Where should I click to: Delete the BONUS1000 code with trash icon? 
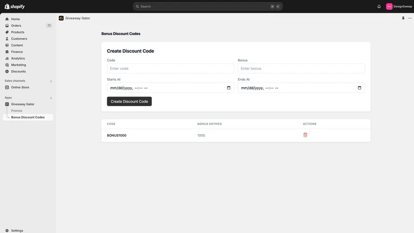tap(305, 135)
